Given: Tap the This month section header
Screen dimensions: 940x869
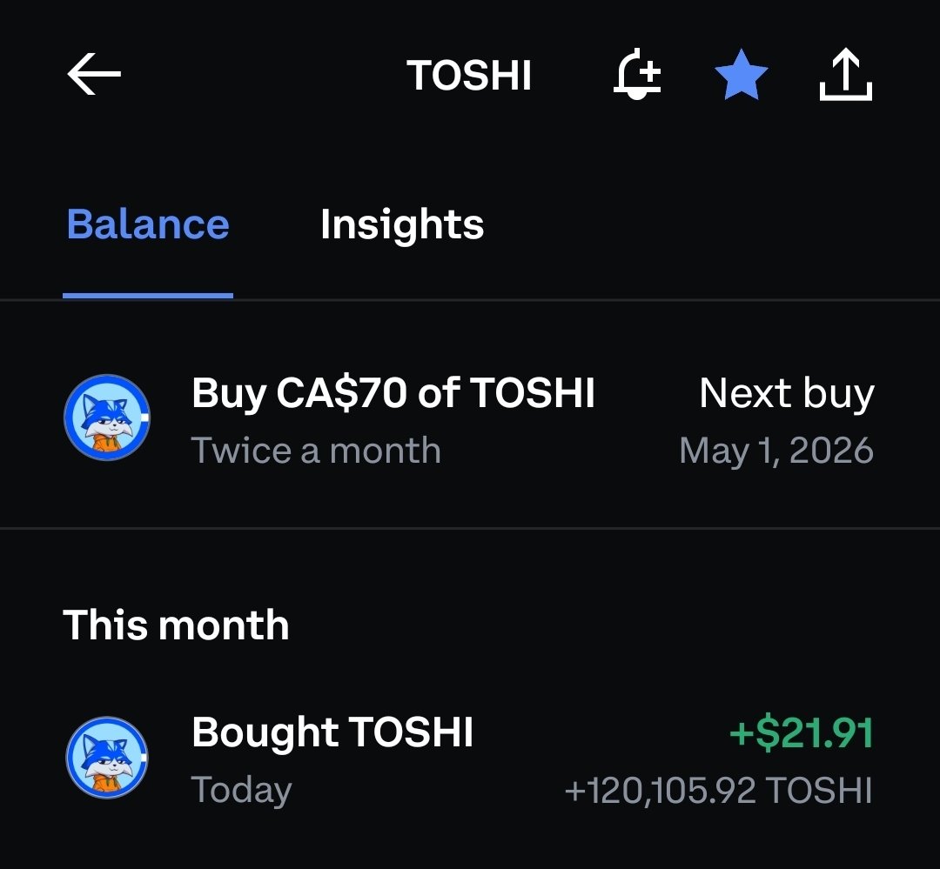Looking at the screenshot, I should (176, 625).
